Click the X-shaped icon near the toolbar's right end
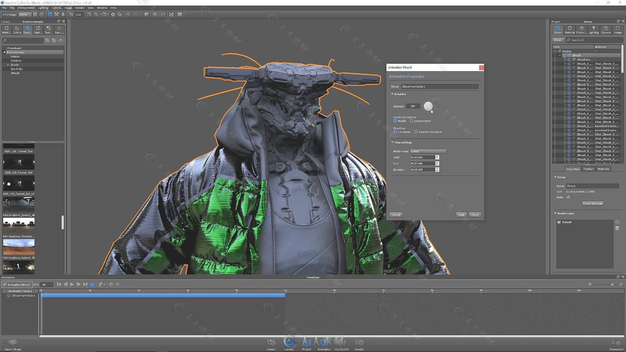 click(171, 14)
